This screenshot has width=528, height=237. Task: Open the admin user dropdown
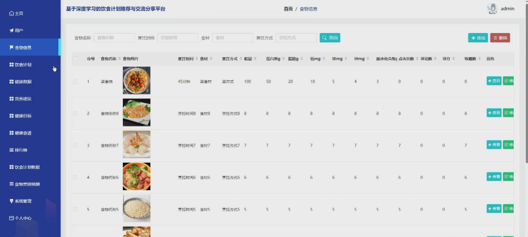[507, 9]
